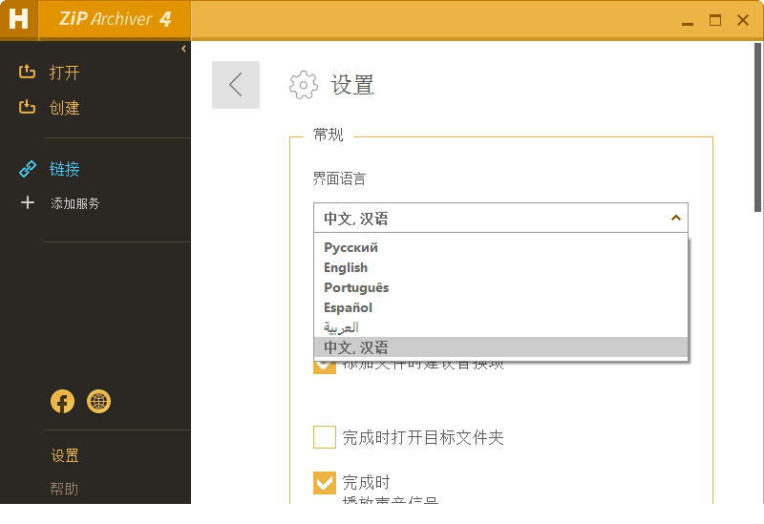Select the 创建 menu item
Screen dimensions: 764x524
(x=64, y=108)
